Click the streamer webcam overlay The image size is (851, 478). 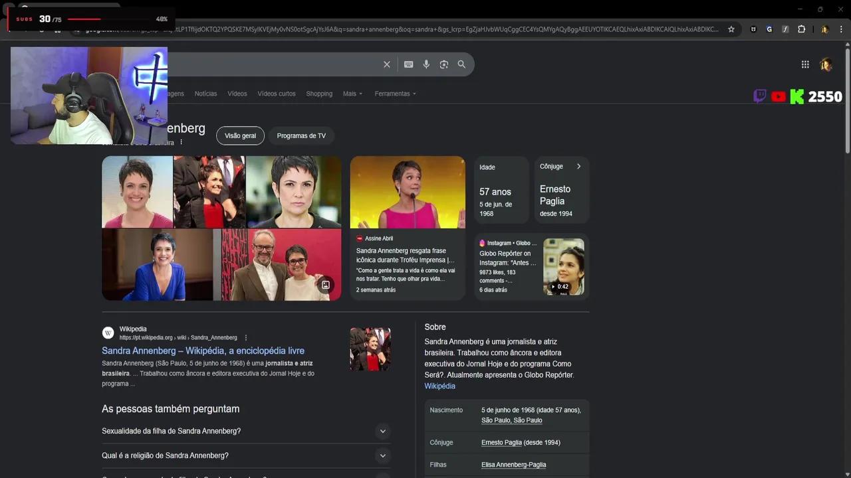[89, 96]
